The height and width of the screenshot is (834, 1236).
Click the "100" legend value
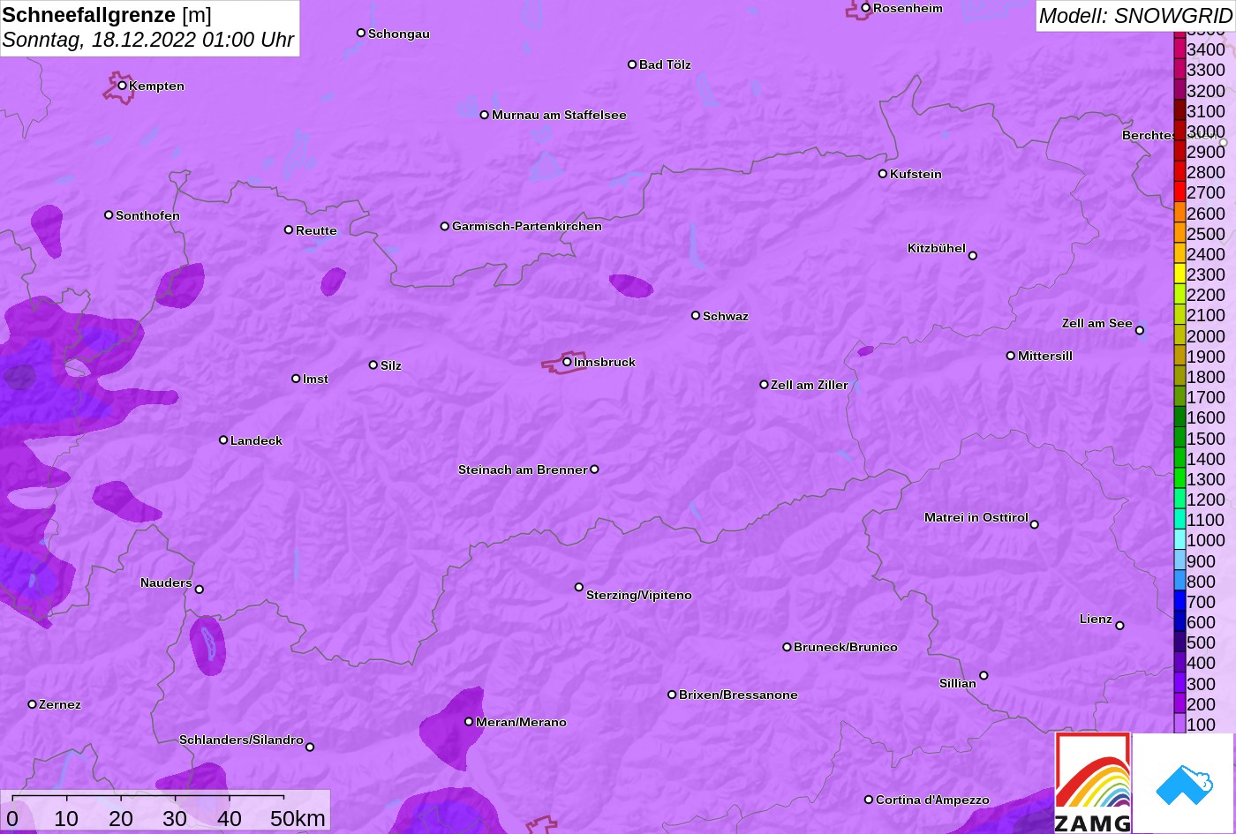point(1201,725)
